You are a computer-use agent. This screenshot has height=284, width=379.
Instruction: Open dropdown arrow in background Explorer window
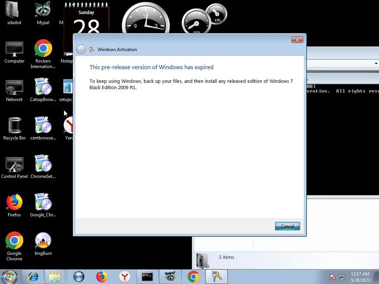click(x=376, y=64)
